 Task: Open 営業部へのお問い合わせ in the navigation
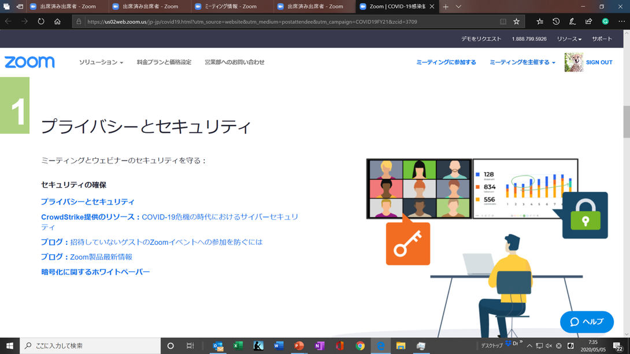click(235, 62)
